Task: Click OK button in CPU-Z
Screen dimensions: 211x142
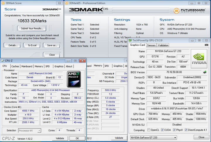Action: [x=77, y=138]
